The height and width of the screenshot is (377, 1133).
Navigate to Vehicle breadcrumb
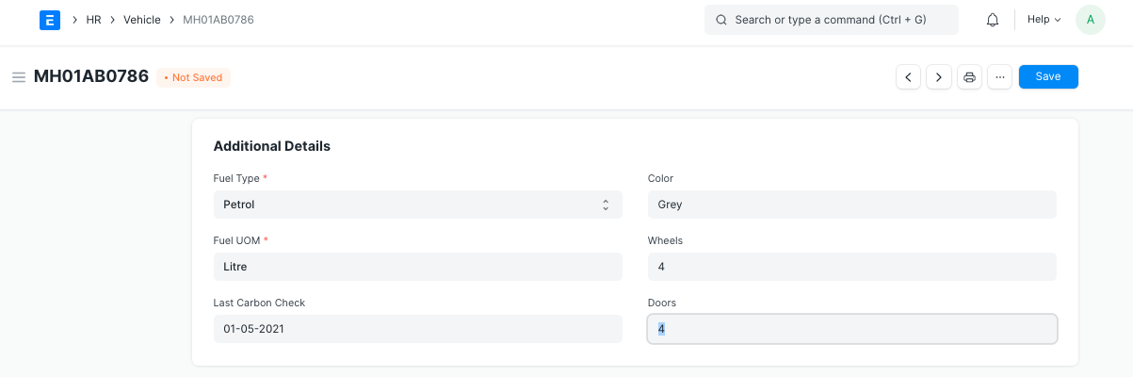(x=142, y=20)
